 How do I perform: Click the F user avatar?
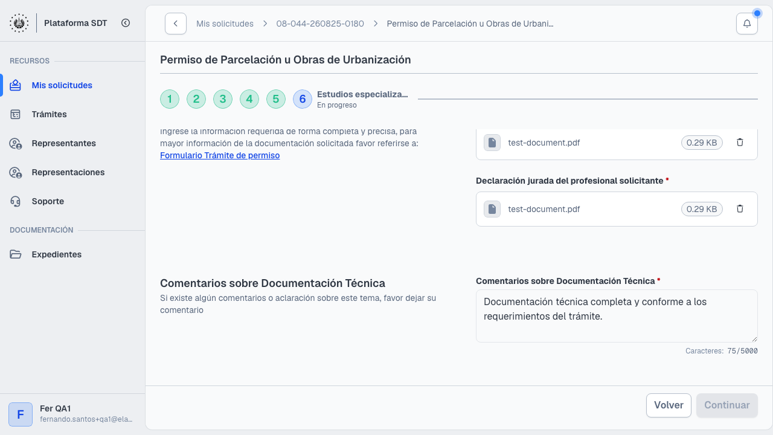tap(21, 414)
